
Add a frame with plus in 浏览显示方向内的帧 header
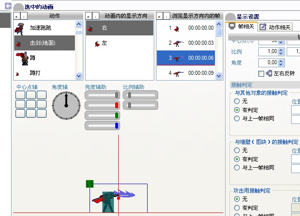(x=160, y=16)
